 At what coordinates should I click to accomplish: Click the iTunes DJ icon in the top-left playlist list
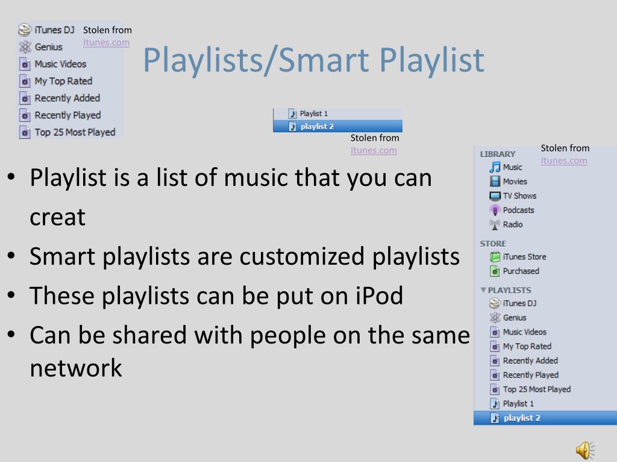point(25,30)
